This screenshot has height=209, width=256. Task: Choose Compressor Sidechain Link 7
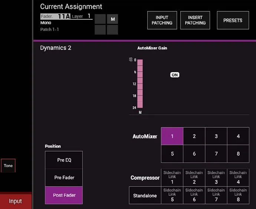[x=216, y=195]
